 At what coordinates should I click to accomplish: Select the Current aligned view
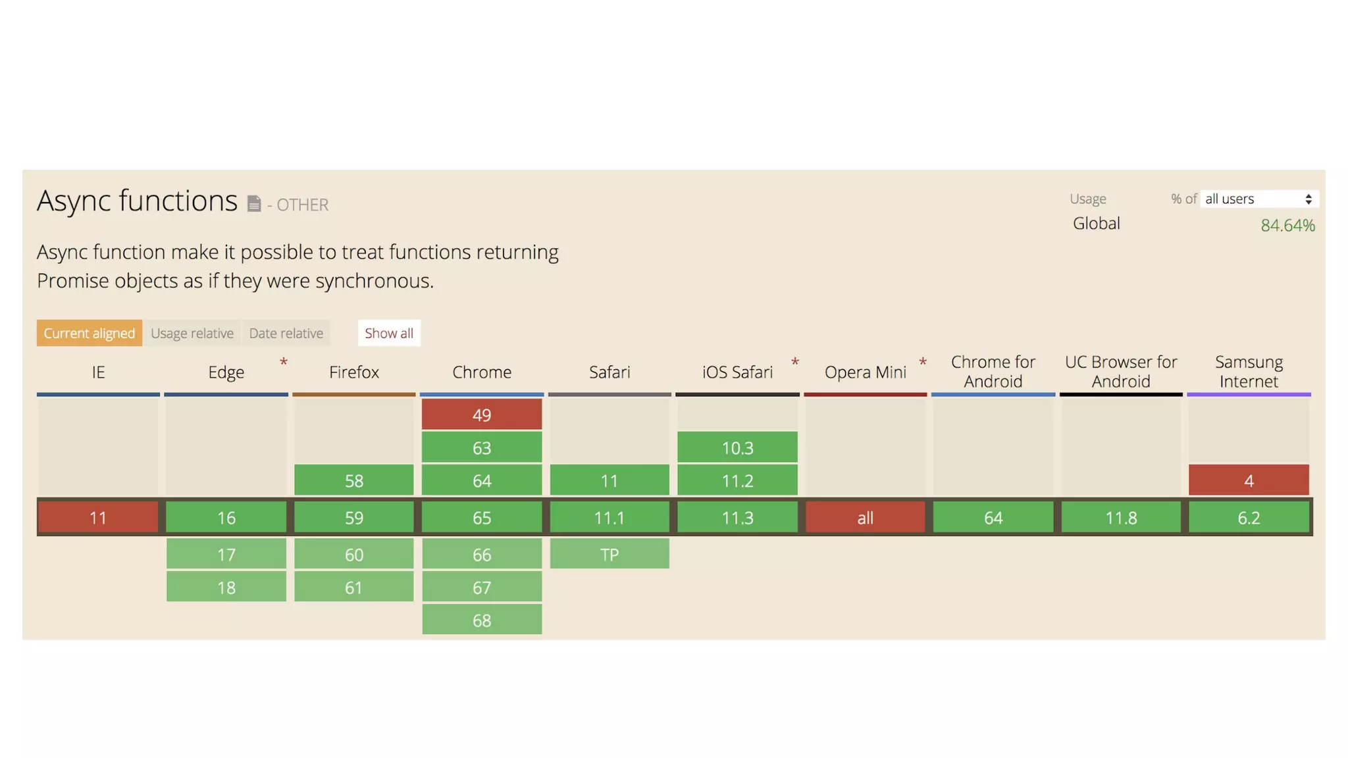(90, 333)
